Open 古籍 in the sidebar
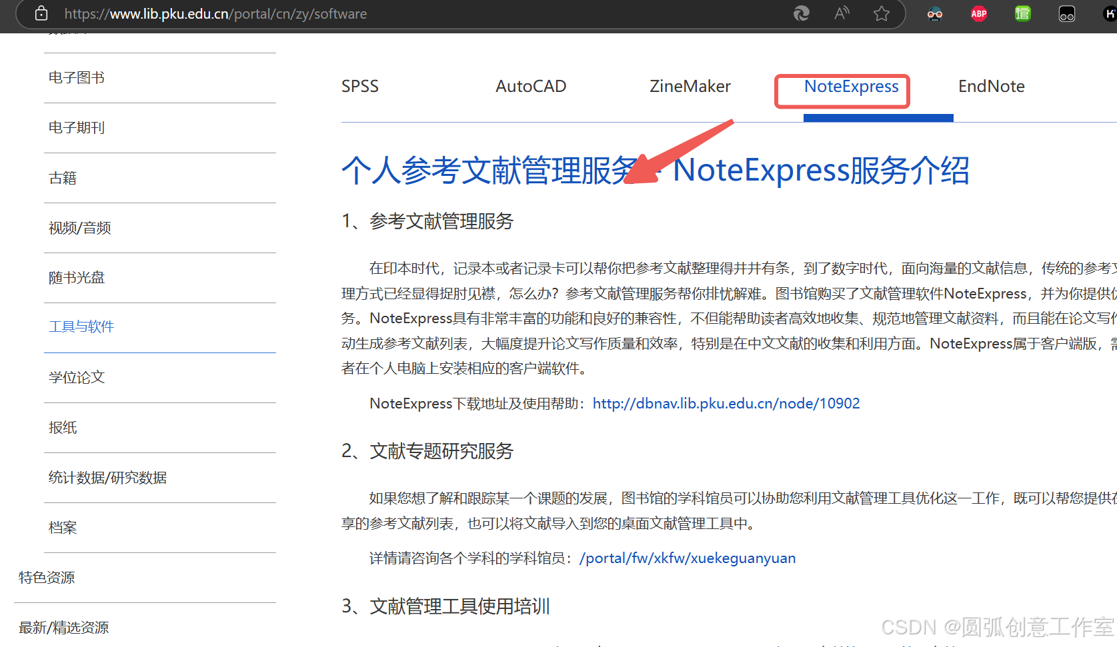The height and width of the screenshot is (647, 1117). click(x=63, y=178)
